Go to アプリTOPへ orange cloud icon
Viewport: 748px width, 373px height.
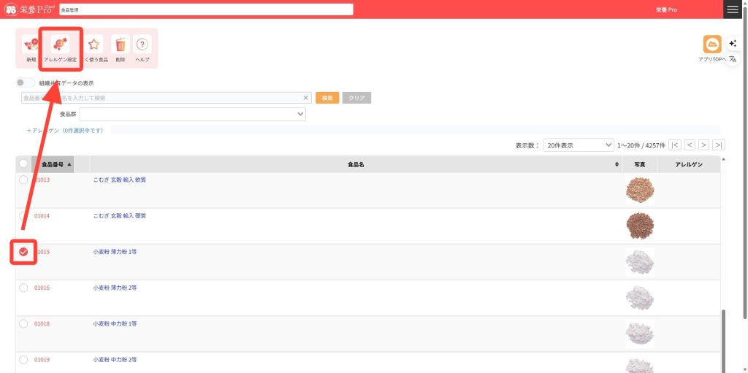click(x=711, y=45)
